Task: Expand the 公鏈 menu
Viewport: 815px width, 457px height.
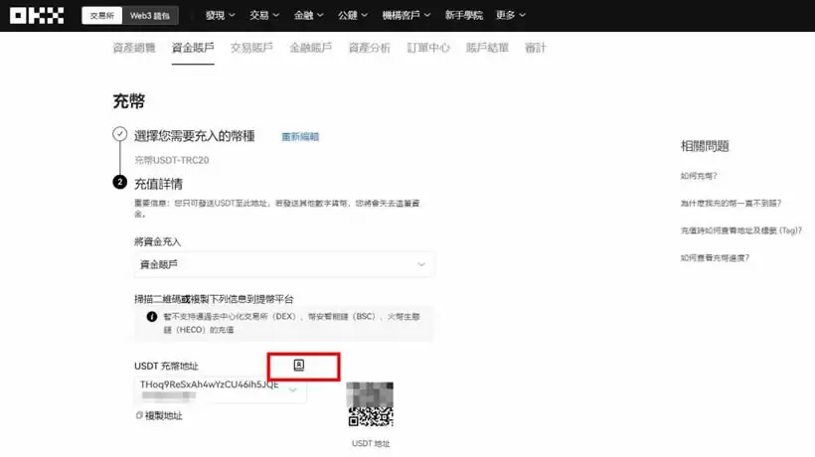Action: [353, 16]
